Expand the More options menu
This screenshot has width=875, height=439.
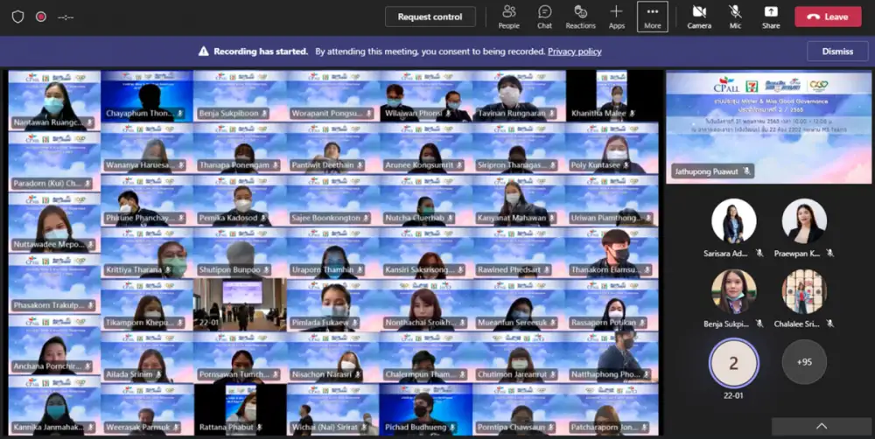(x=653, y=17)
